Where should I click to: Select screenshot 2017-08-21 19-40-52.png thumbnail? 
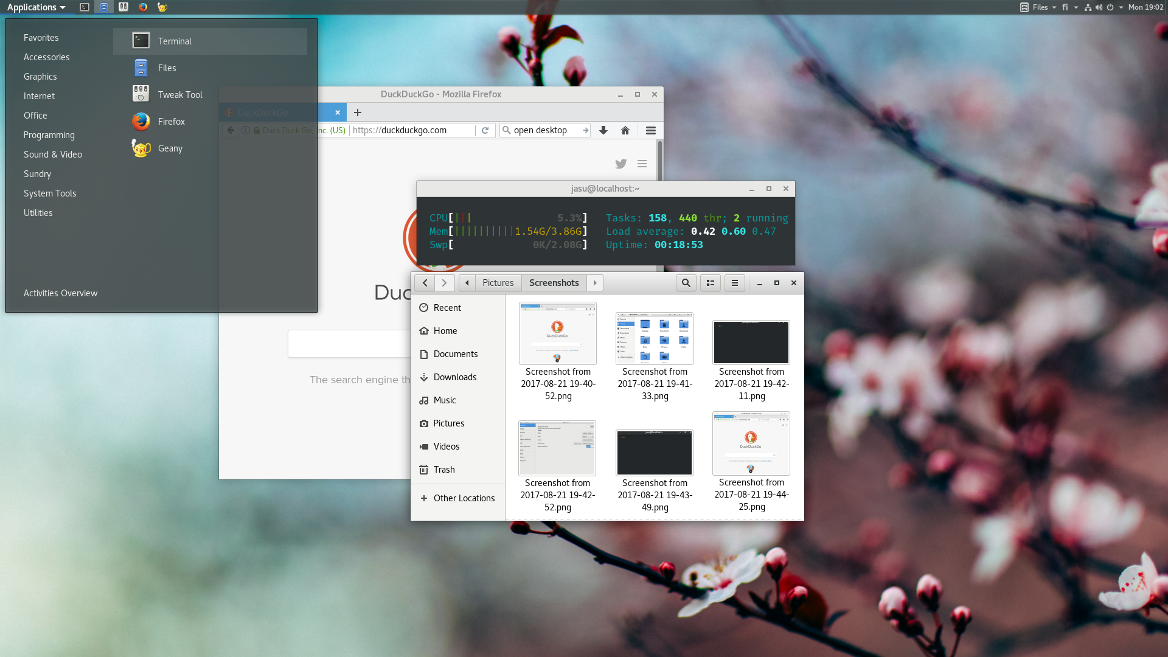[x=558, y=333]
